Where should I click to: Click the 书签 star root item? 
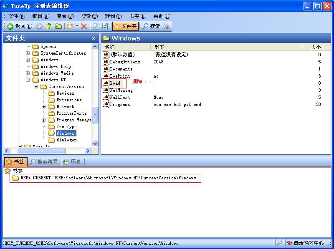click(x=14, y=171)
